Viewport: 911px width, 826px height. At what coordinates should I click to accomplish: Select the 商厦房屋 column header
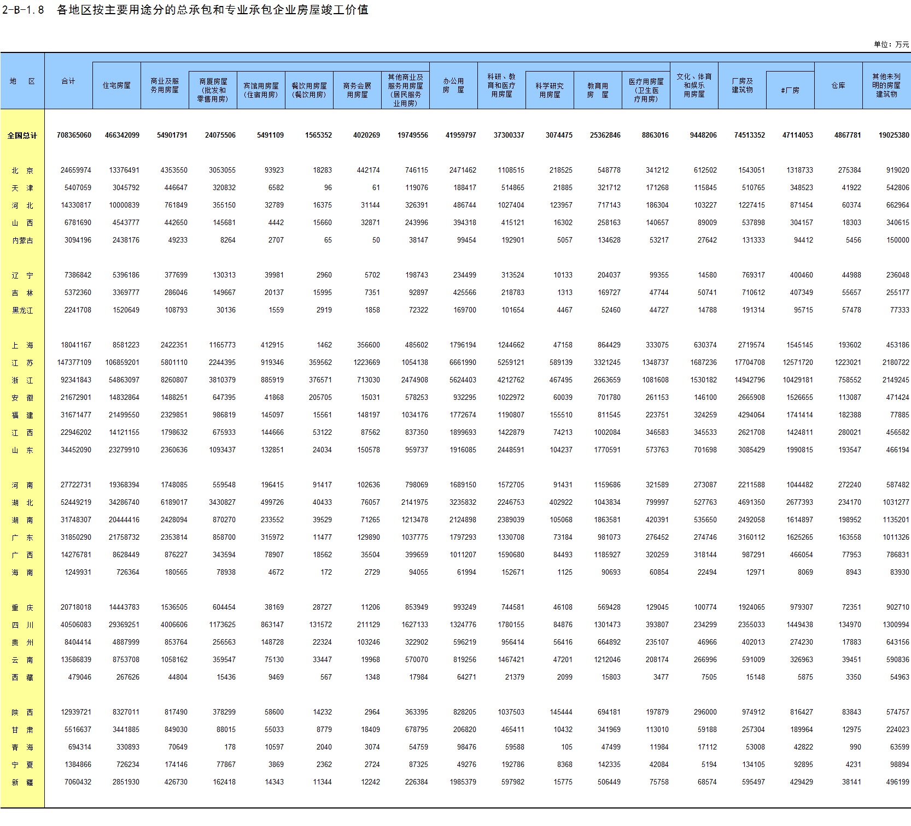coord(213,90)
